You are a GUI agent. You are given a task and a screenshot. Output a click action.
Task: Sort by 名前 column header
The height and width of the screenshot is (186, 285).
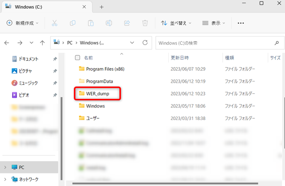coord(88,58)
